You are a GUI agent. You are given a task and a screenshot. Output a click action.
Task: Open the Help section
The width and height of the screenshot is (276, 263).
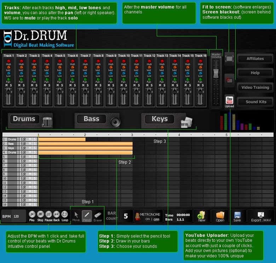(255, 73)
